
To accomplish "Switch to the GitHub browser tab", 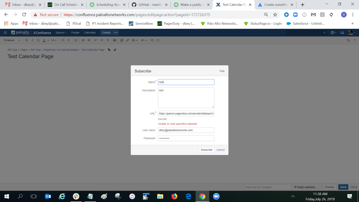I will coord(150,5).
